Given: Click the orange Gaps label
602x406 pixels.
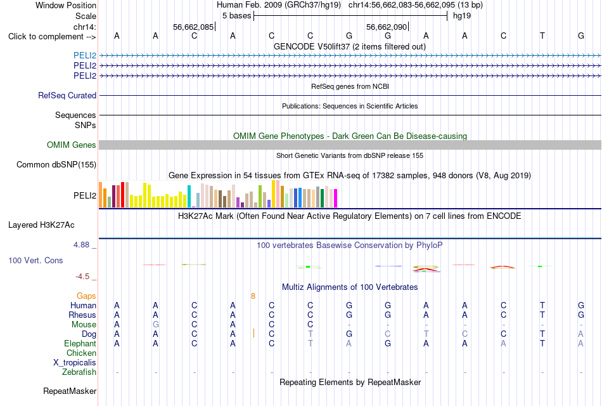Looking at the screenshot, I should coord(86,296).
